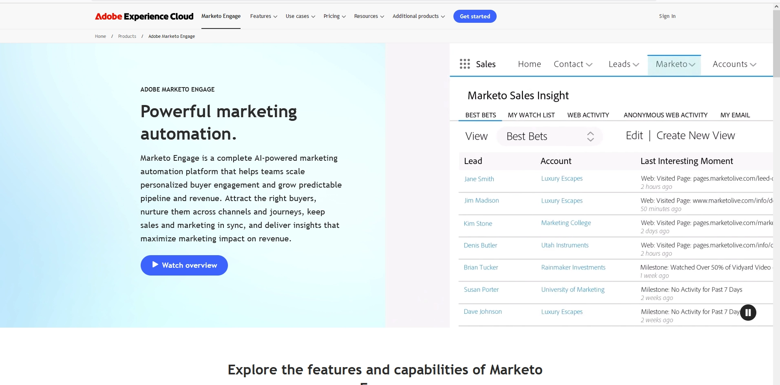This screenshot has width=780, height=385.
Task: Open the MY WATCH LIST tab
Action: tap(531, 115)
